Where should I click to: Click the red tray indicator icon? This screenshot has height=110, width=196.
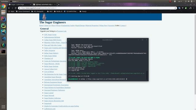point(170,1)
